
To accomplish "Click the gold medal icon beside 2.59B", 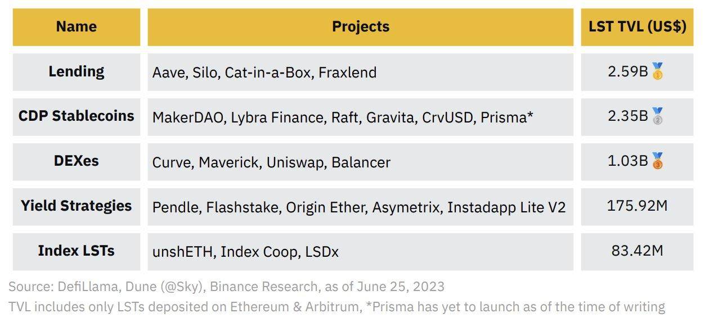I will tap(658, 71).
